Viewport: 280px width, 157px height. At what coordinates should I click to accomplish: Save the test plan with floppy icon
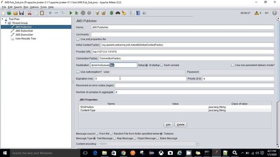coord(21,13)
